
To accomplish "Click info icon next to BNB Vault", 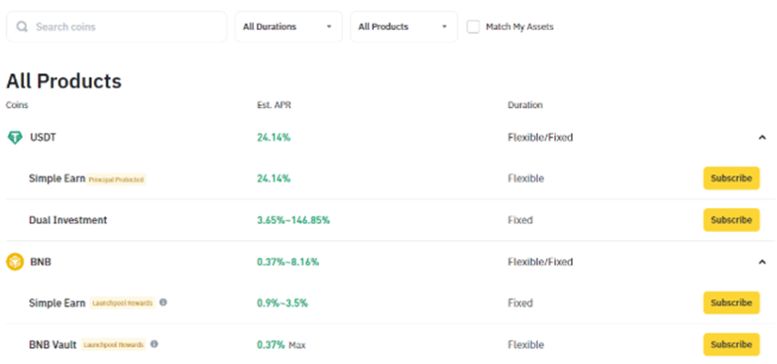I will [155, 343].
